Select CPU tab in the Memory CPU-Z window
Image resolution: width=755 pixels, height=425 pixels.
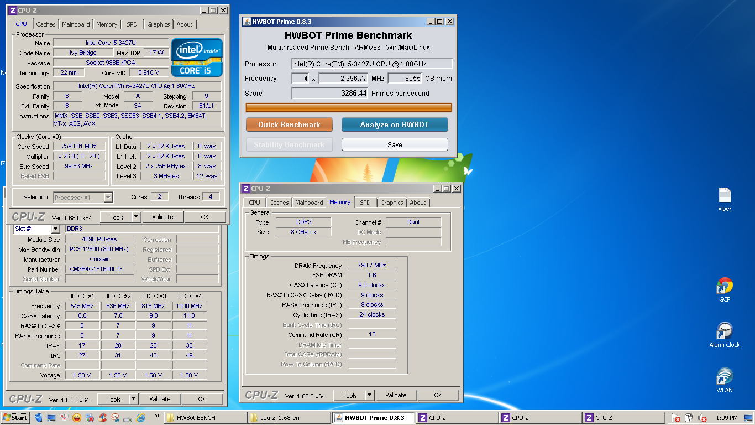(x=255, y=203)
